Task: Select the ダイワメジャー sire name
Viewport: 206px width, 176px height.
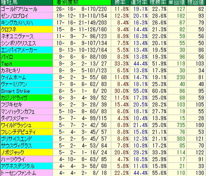Action: (15, 118)
